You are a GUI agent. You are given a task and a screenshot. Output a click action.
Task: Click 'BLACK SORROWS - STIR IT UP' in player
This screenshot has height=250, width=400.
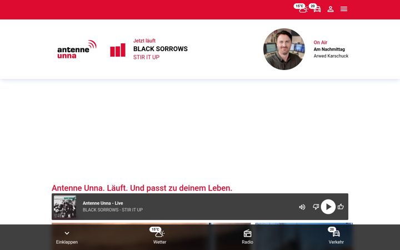click(x=113, y=209)
